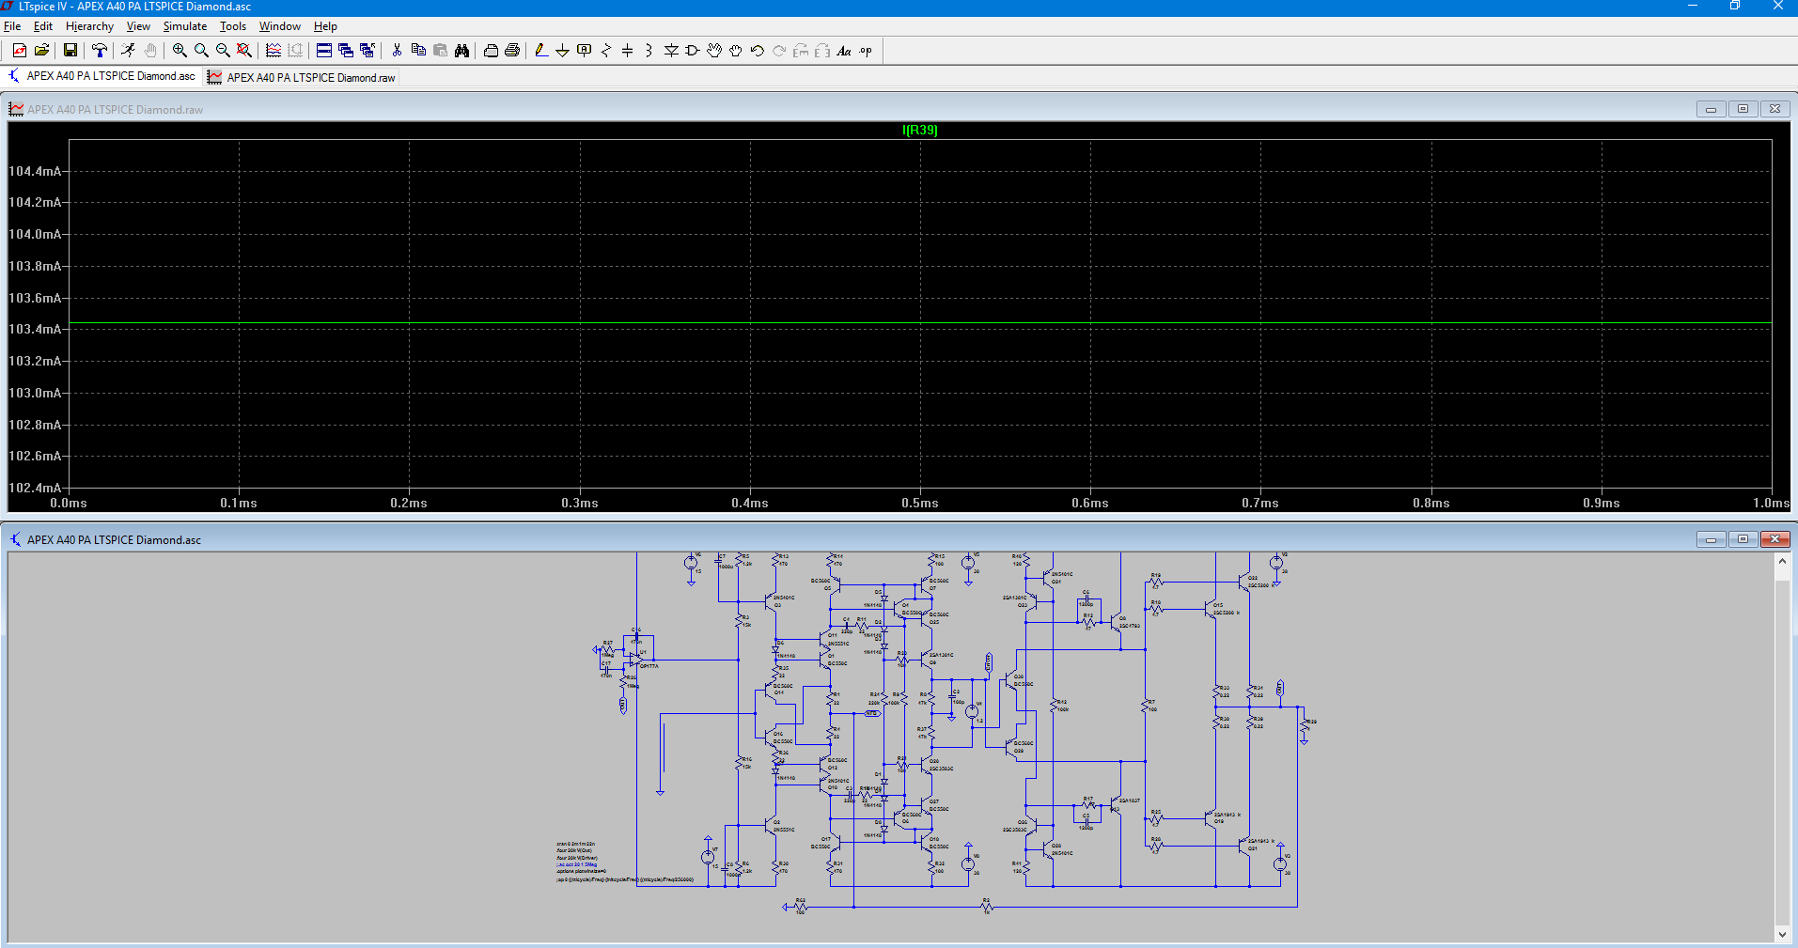Screen dimensions: 1798x948
Task: Click the Text label Aa tool
Action: coord(844,51)
